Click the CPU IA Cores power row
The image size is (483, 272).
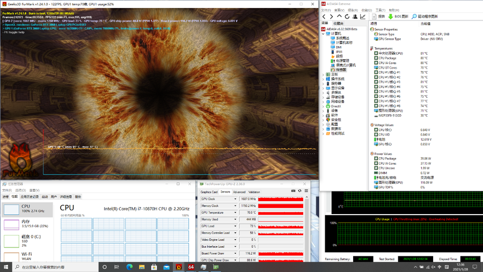[x=425, y=164]
